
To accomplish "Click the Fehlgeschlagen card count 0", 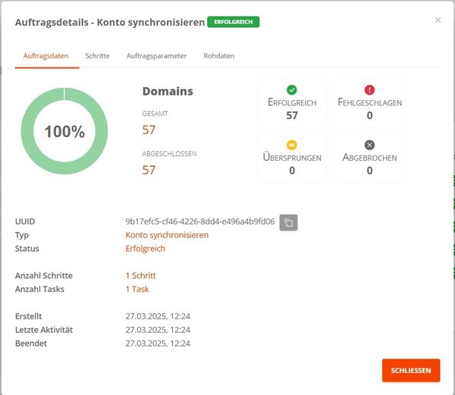I will 370,115.
